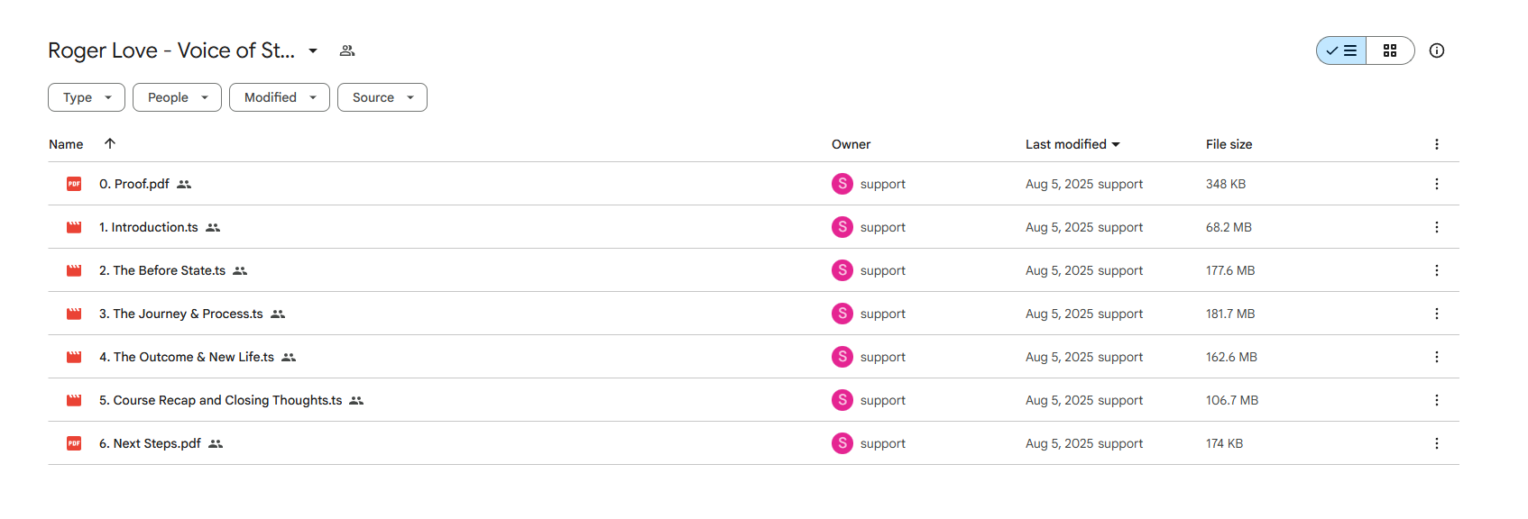The image size is (1528, 519).
Task: Open more options for 0. Proof.pdf
Action: pyautogui.click(x=1437, y=184)
